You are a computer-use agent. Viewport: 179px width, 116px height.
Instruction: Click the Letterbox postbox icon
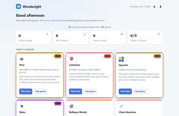click(72, 59)
